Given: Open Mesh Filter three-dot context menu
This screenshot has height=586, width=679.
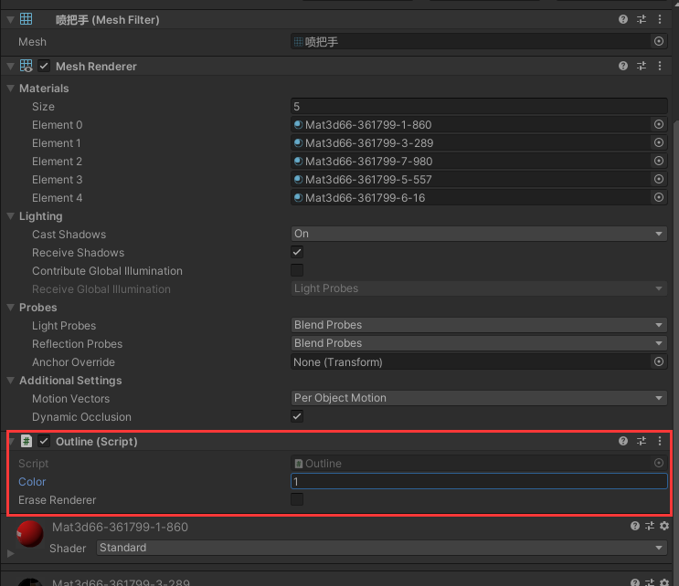Looking at the screenshot, I should click(x=660, y=19).
